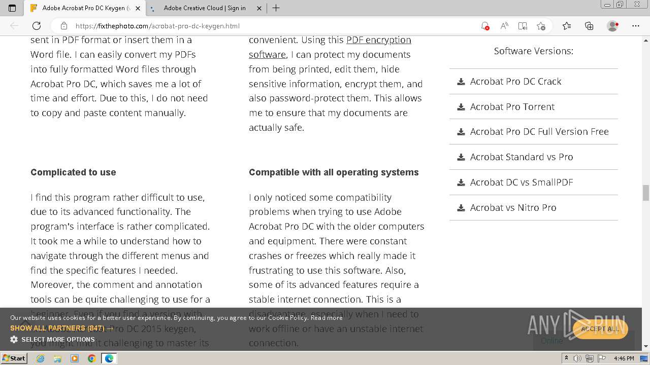Click the Complicated to use heading

(73, 172)
